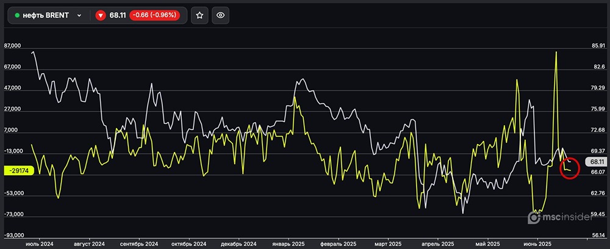Click the 68.11 price in header
Screen dimensions: 610x249
click(118, 15)
